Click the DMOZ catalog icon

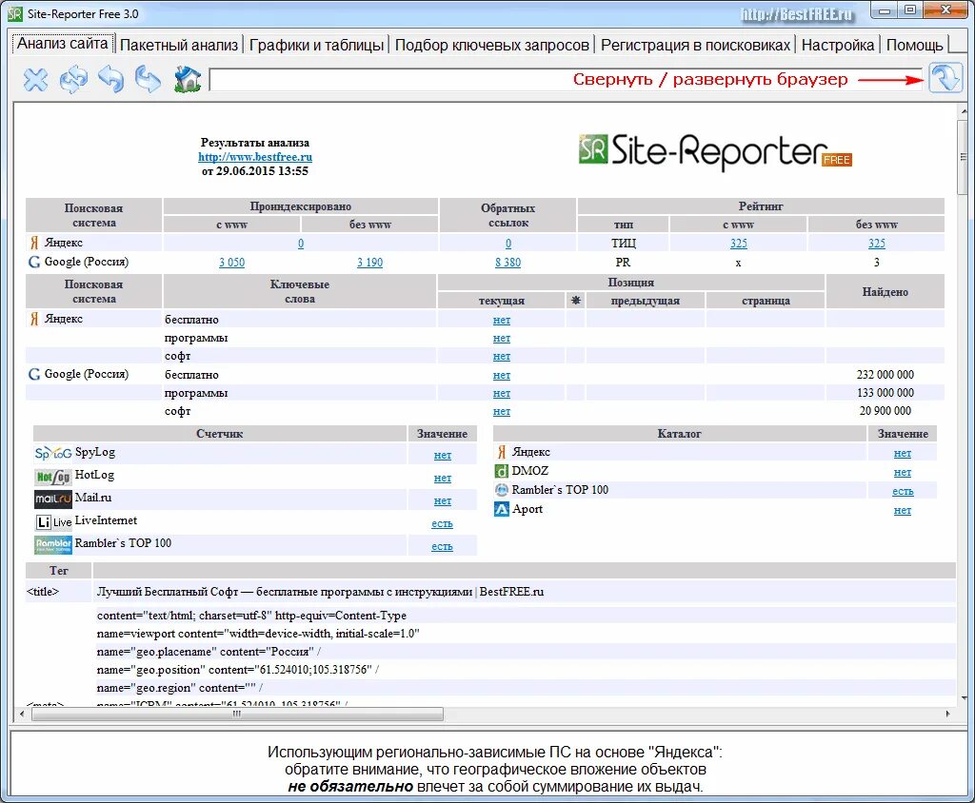point(501,471)
